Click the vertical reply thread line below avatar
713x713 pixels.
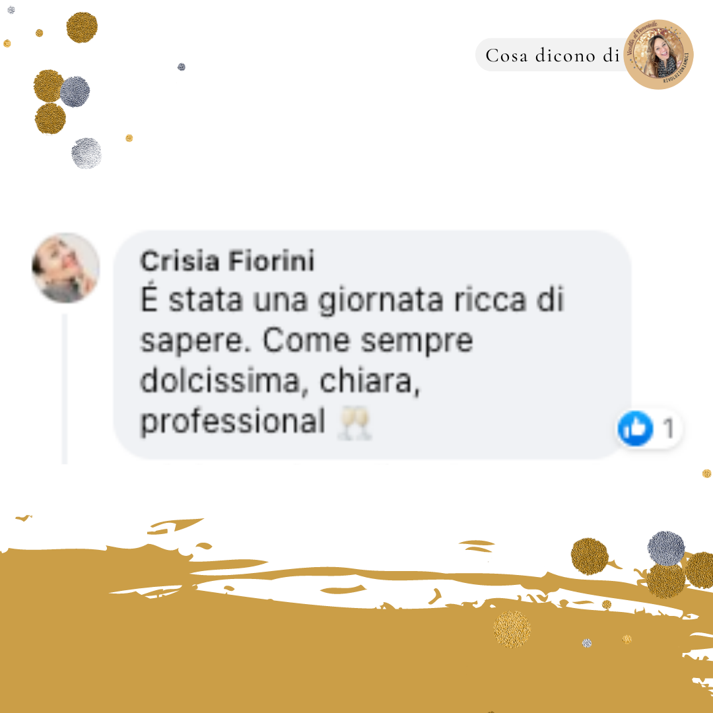tap(65, 389)
